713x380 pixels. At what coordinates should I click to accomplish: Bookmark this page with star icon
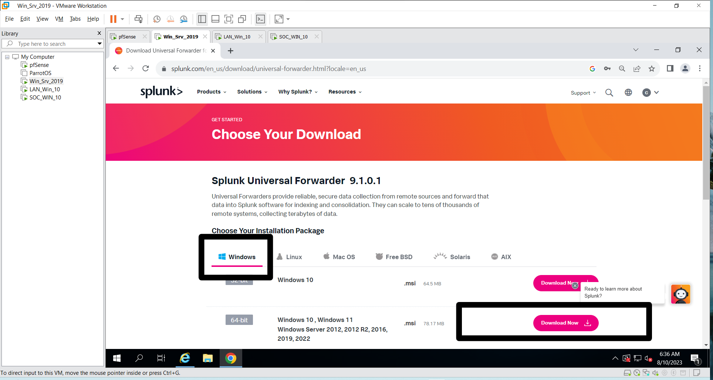tap(652, 68)
